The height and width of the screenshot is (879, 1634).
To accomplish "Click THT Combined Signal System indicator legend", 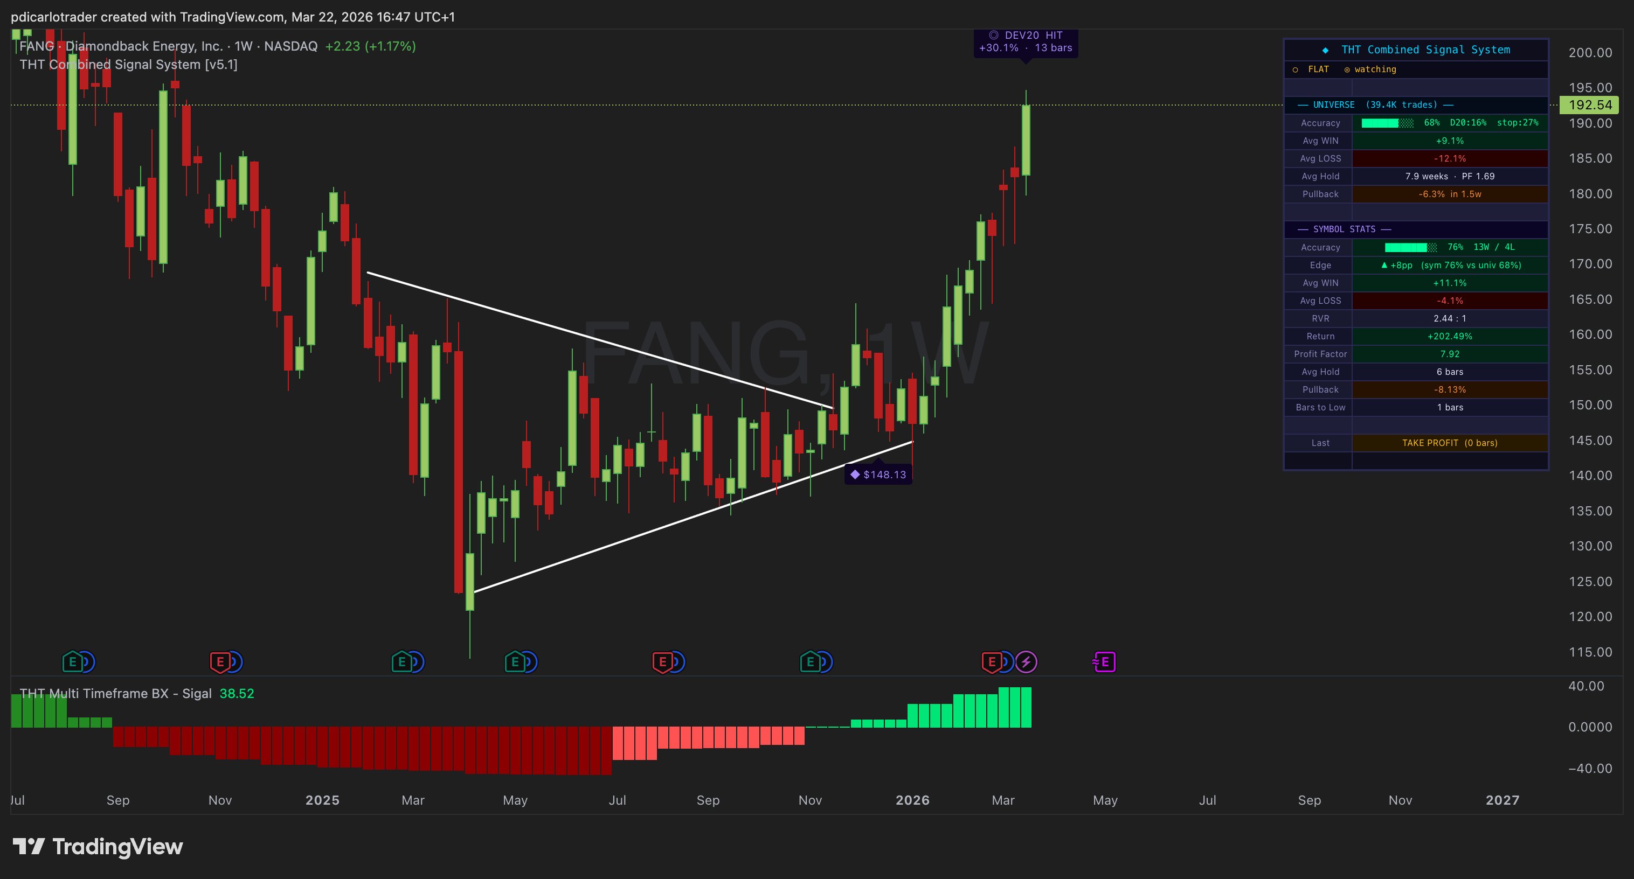I will 128,65.
